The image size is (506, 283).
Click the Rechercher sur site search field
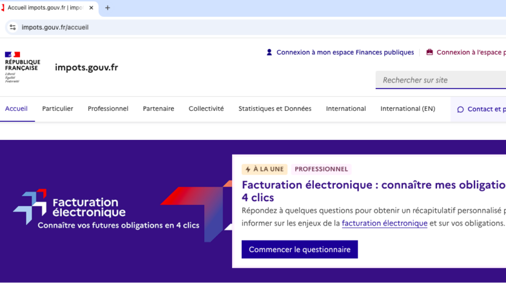[x=441, y=80]
